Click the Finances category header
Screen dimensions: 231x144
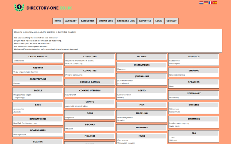tap(90, 136)
